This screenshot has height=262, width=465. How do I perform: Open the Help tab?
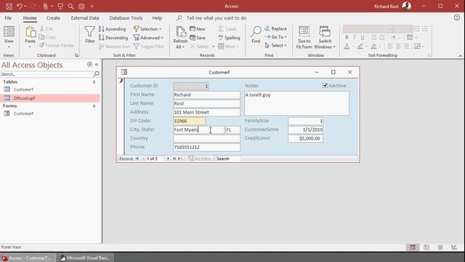[157, 17]
